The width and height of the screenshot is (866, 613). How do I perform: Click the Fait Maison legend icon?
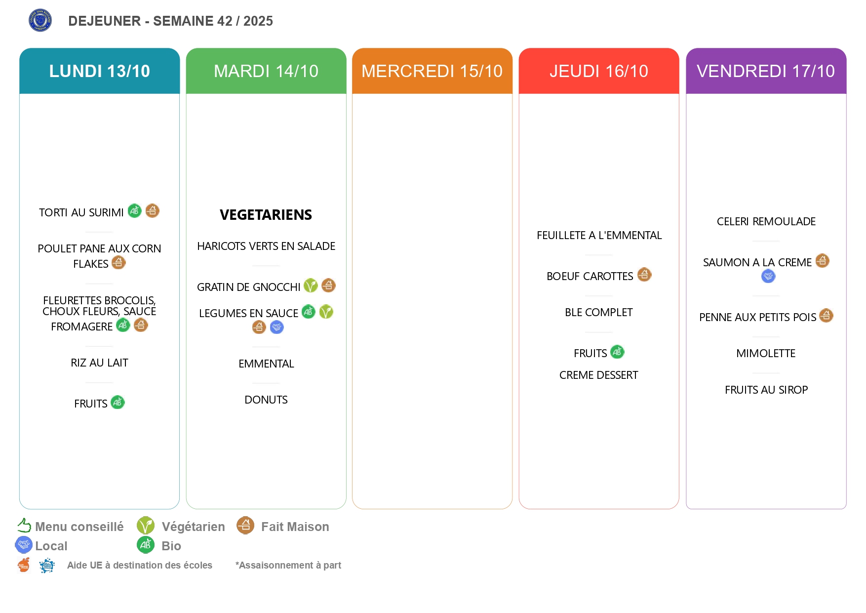(x=245, y=526)
